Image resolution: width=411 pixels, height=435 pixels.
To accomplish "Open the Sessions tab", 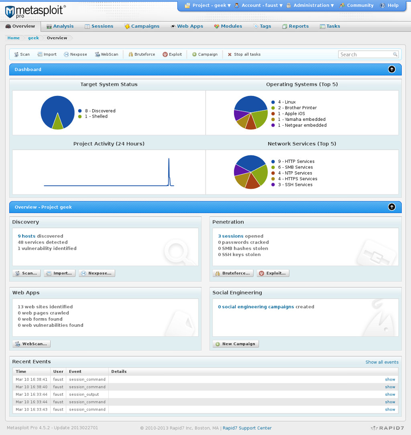I will tap(99, 26).
